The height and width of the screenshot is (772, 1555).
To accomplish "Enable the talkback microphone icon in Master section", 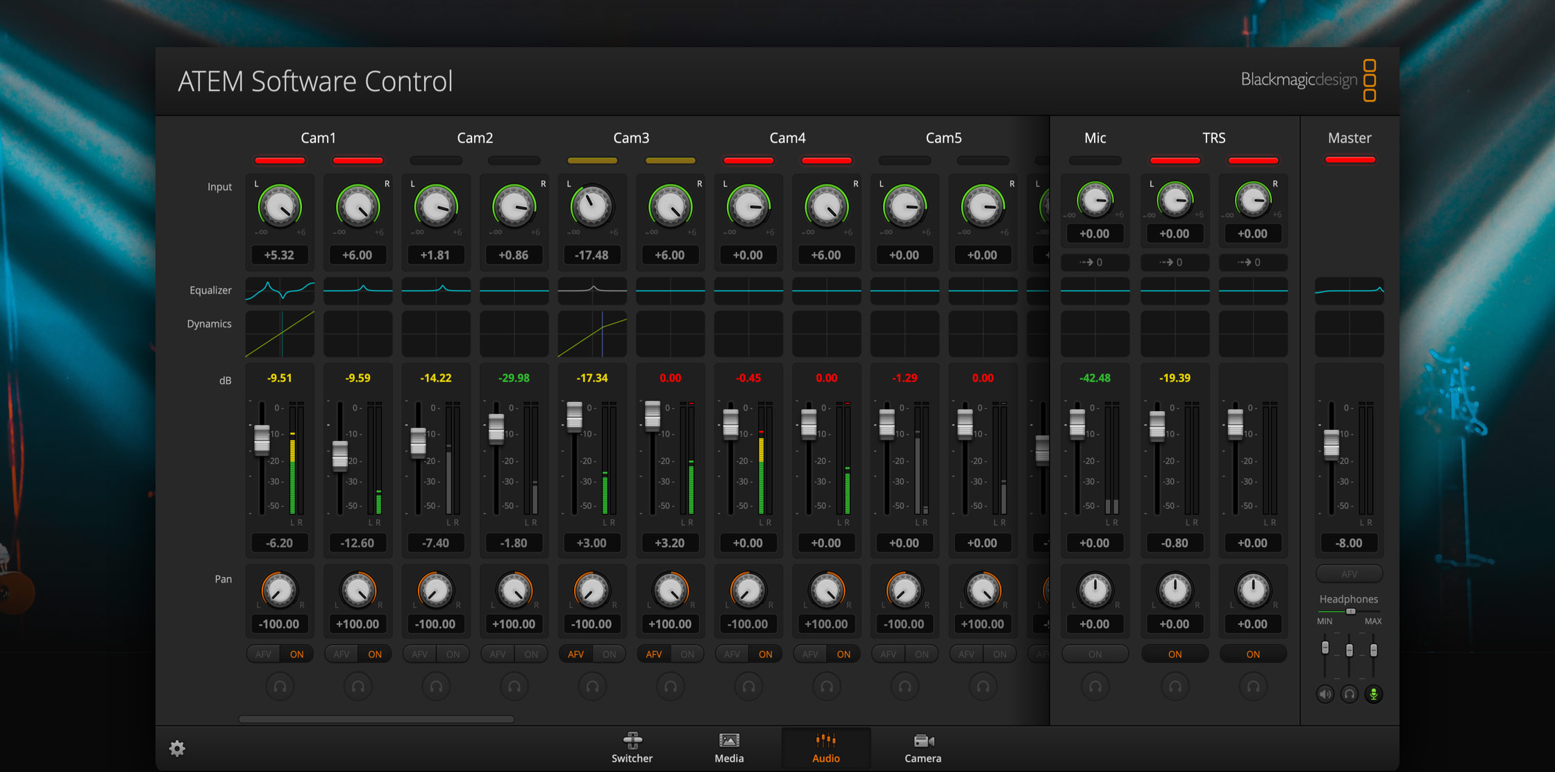I will tap(1373, 694).
